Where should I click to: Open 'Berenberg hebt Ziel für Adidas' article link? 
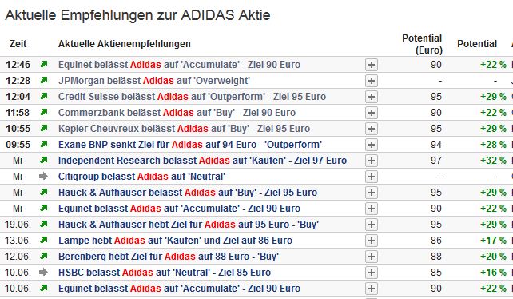click(x=169, y=257)
